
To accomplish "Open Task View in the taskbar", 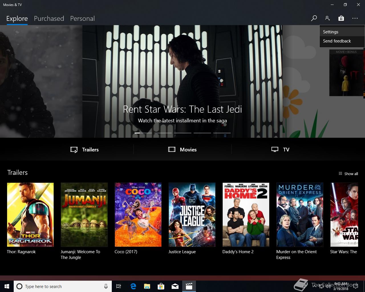I will tap(119, 286).
